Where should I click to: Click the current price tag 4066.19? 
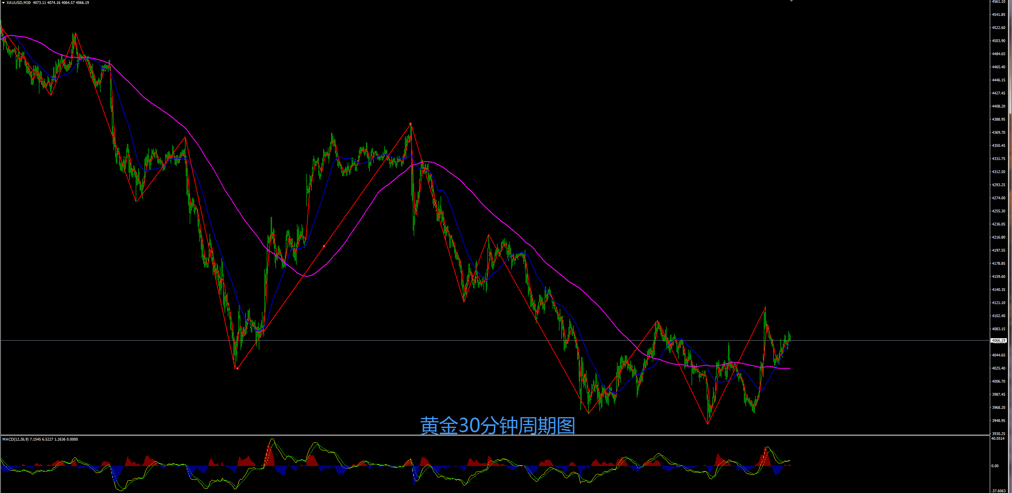click(x=999, y=341)
